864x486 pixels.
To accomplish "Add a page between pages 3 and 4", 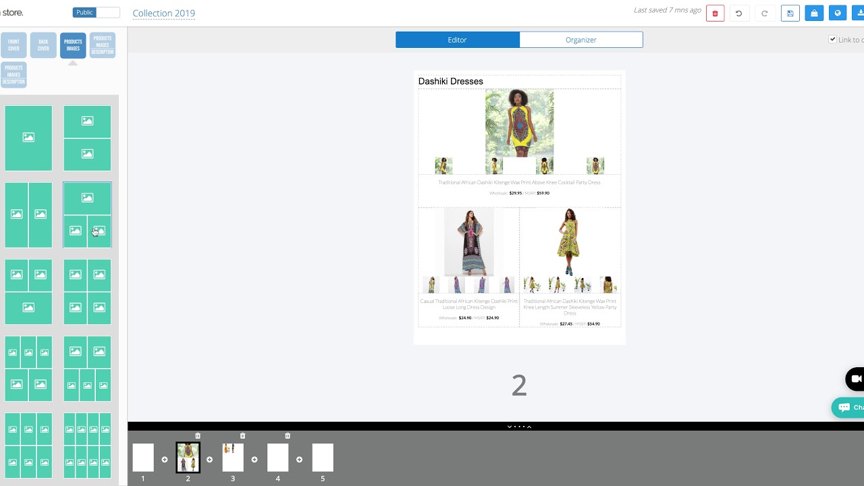I will 254,460.
